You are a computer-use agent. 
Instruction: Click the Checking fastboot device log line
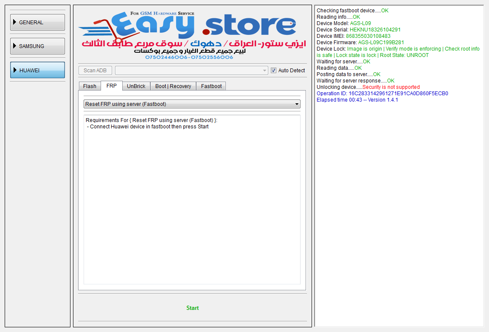(x=352, y=11)
